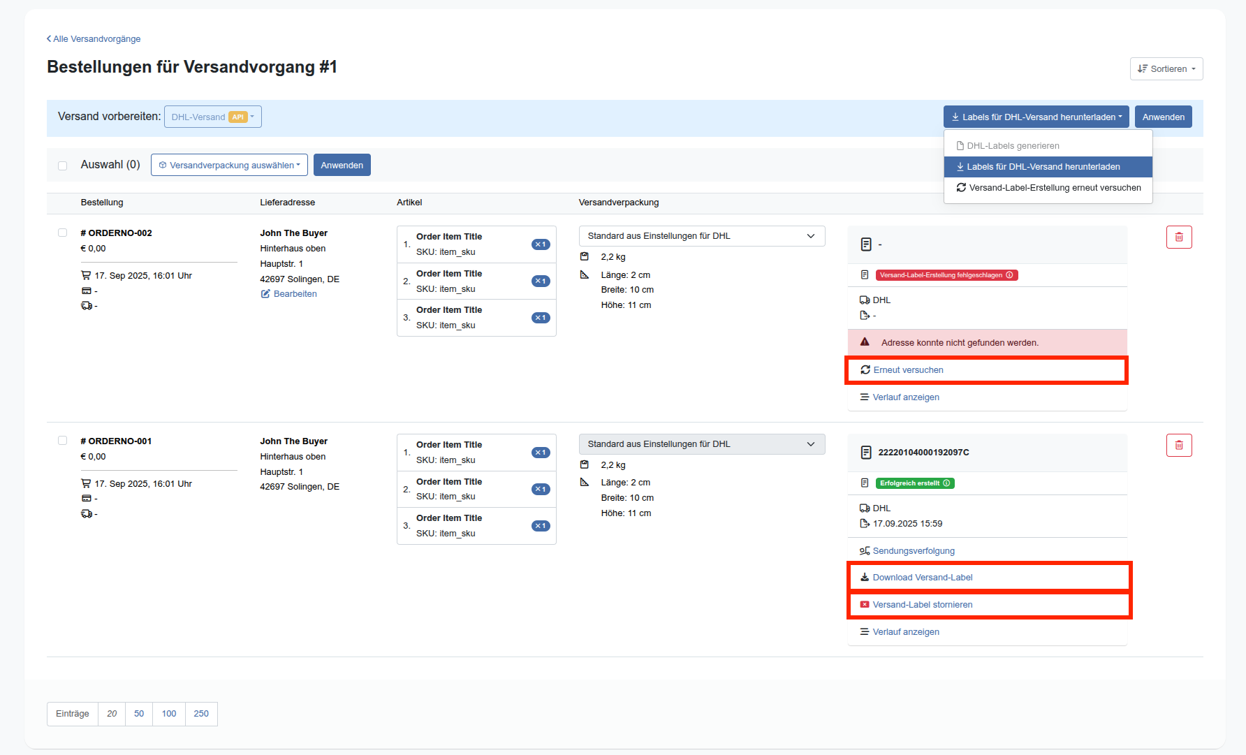Click the Lieferadresse column header
Image resolution: width=1246 pixels, height=755 pixels.
288,203
